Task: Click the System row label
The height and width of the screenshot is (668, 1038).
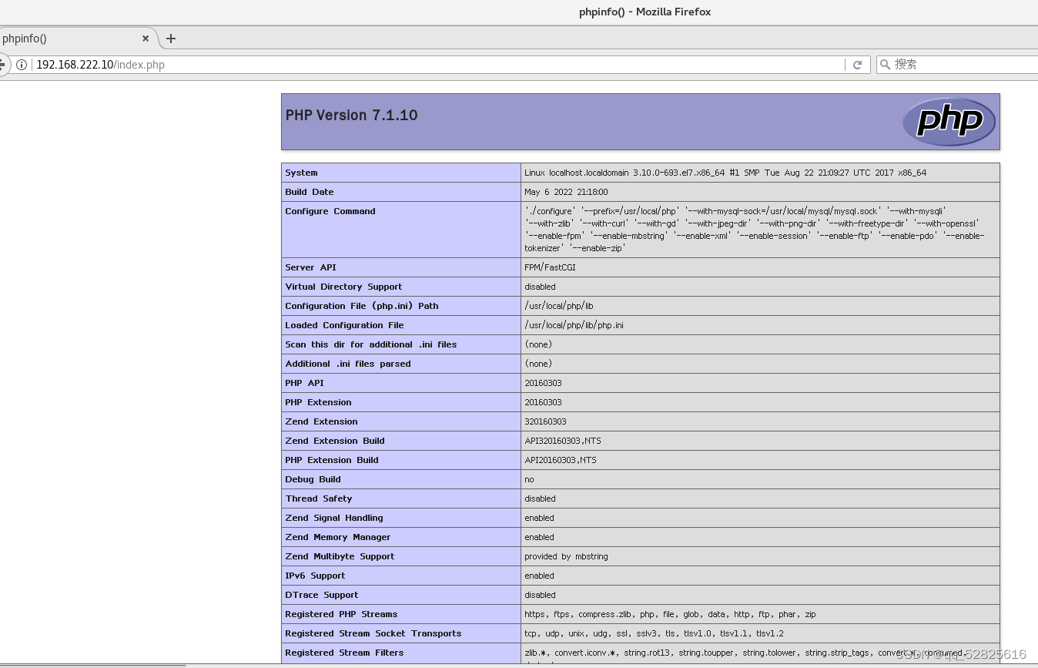Action: point(301,173)
